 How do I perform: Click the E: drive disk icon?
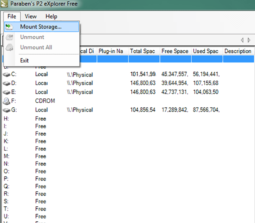pyautogui.click(x=6, y=92)
